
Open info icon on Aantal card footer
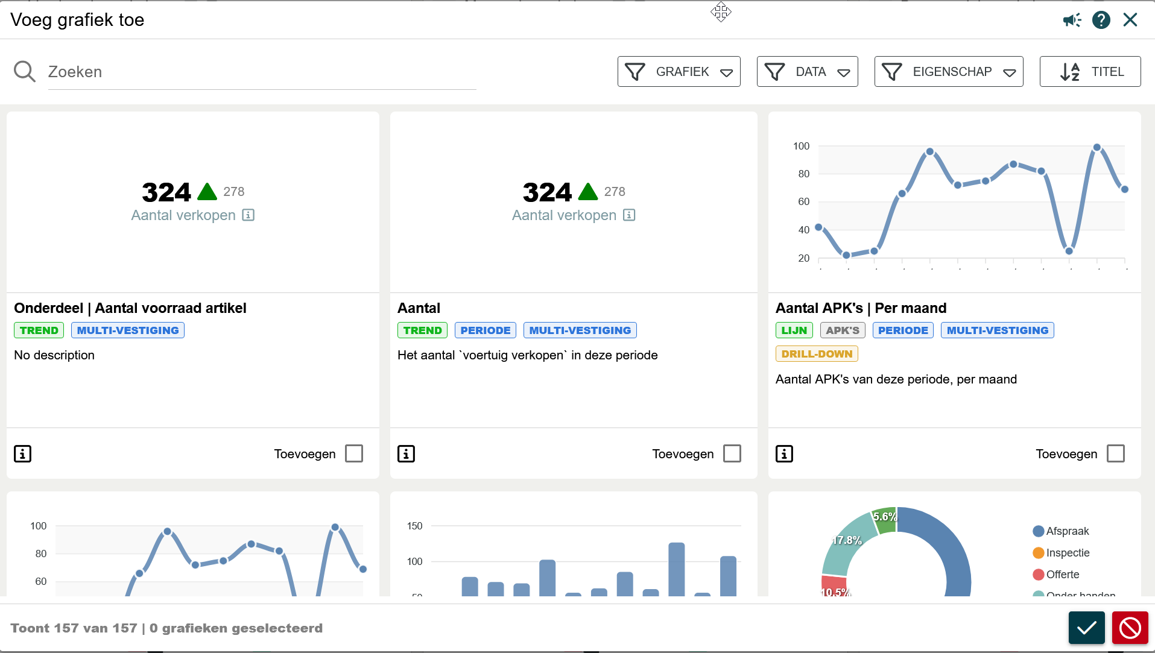point(406,453)
